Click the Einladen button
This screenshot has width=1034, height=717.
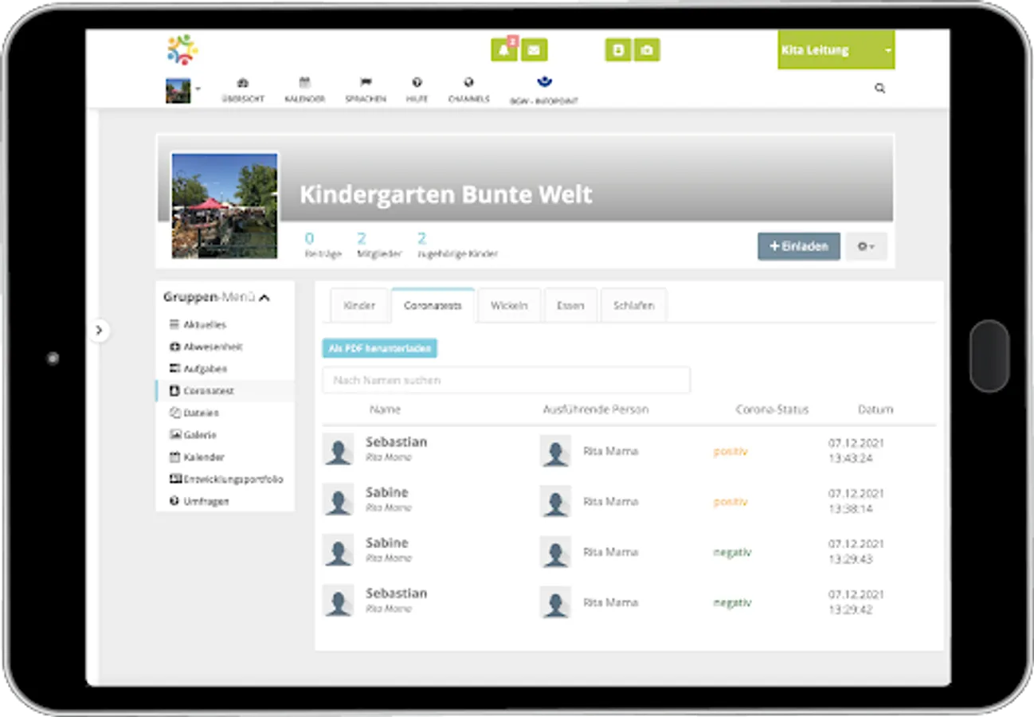798,246
